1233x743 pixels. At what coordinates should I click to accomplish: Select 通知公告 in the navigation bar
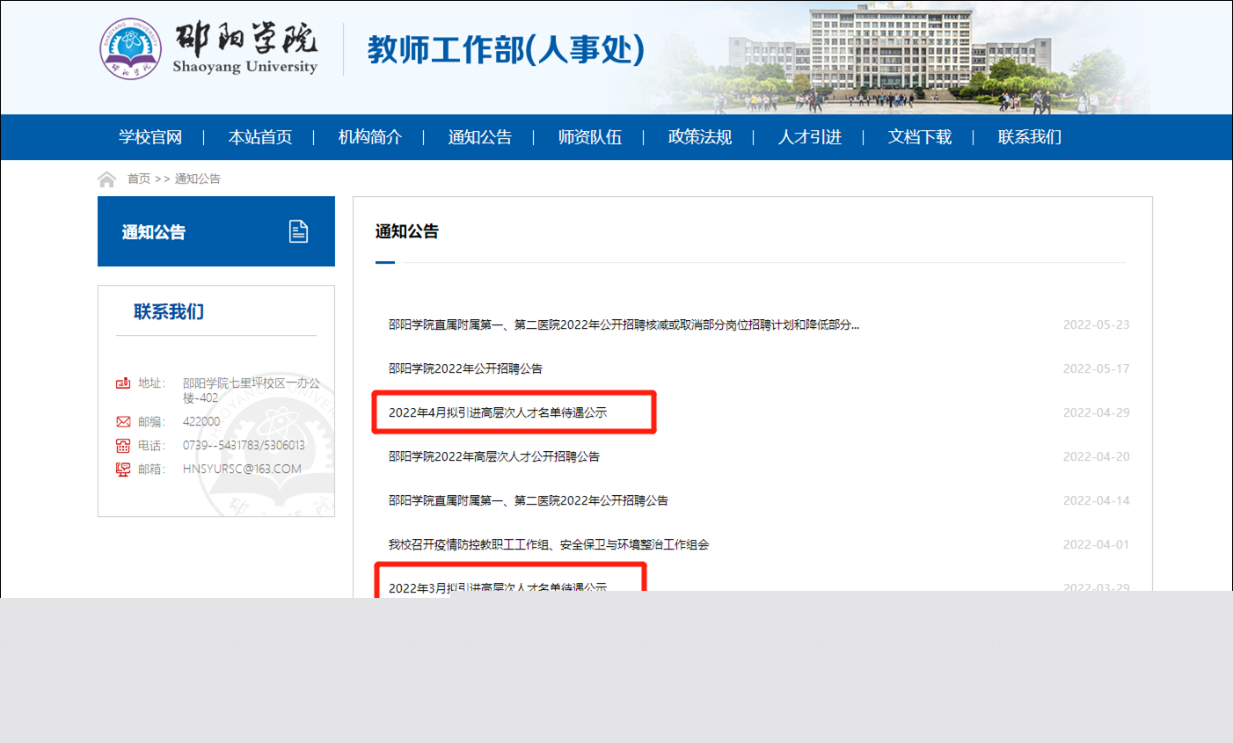tap(479, 137)
